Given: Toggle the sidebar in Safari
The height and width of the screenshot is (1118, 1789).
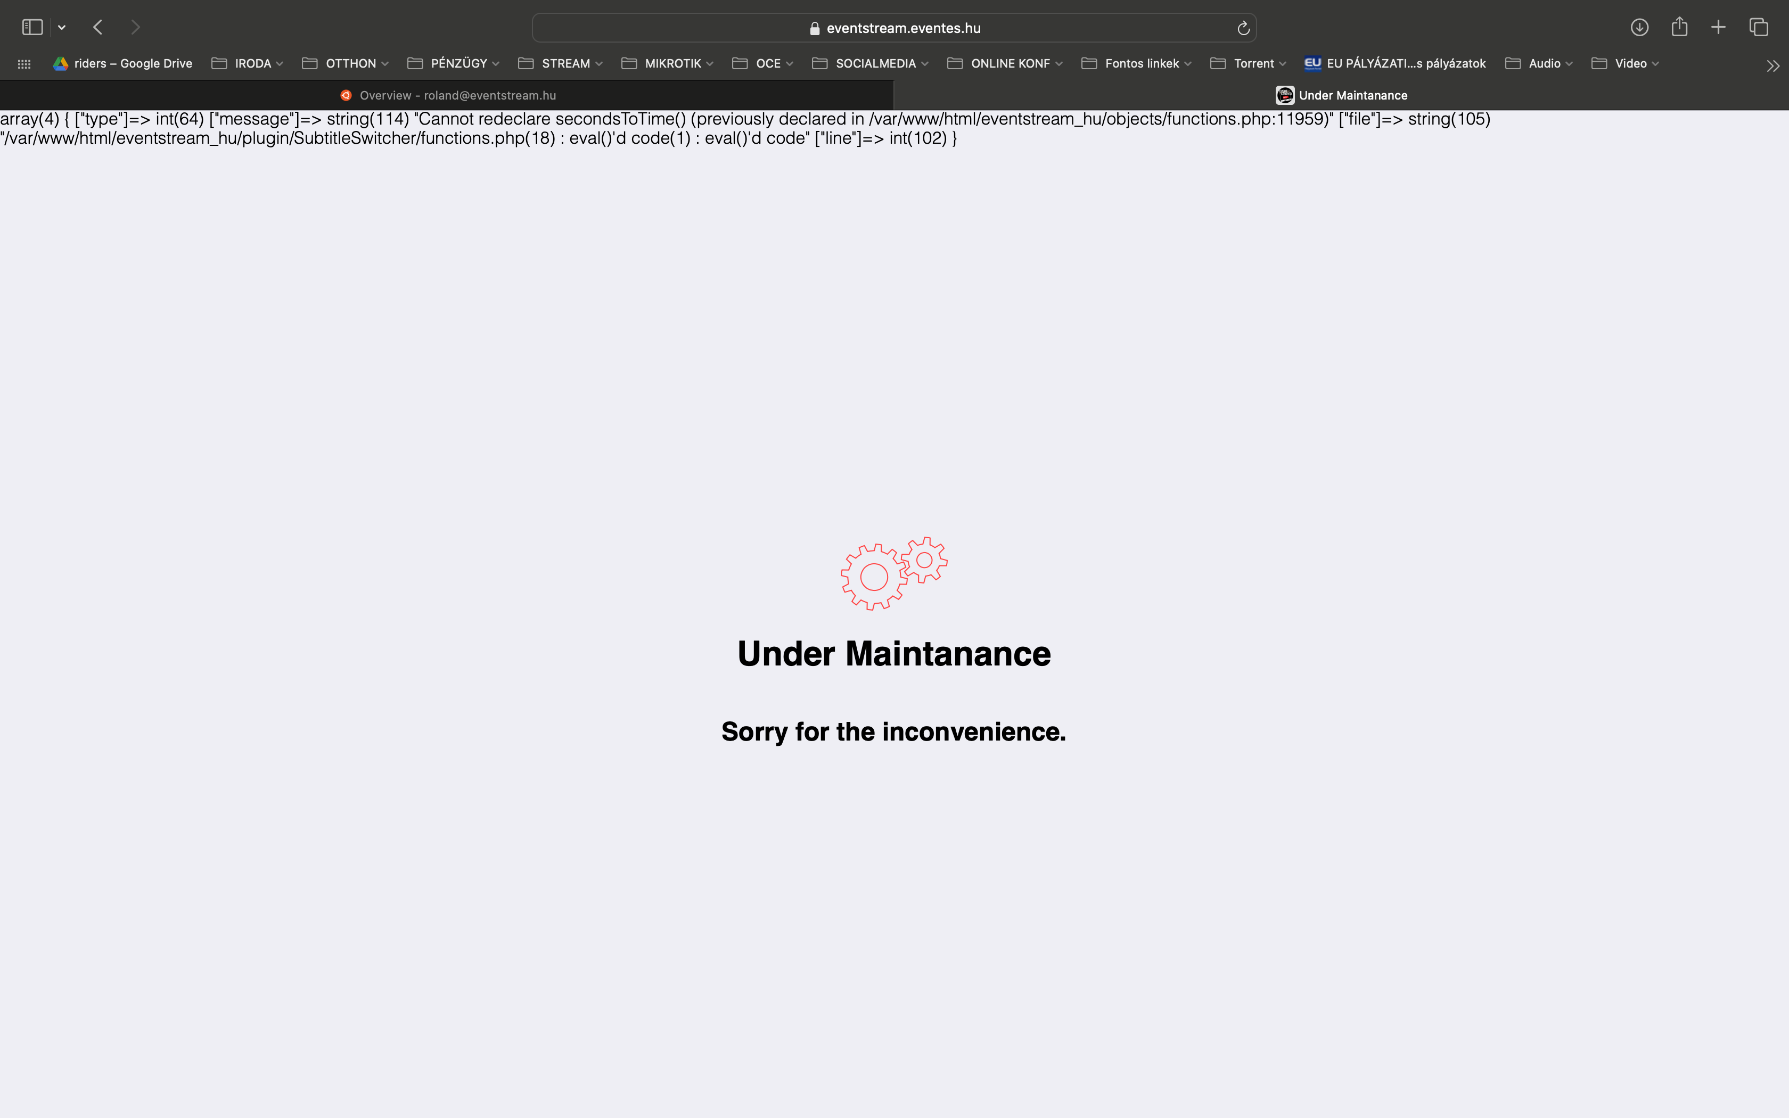Looking at the screenshot, I should click(31, 27).
